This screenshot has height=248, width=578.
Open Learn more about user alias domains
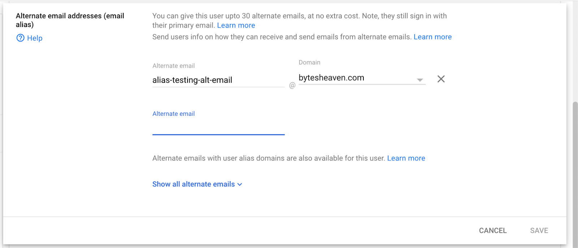pos(406,158)
